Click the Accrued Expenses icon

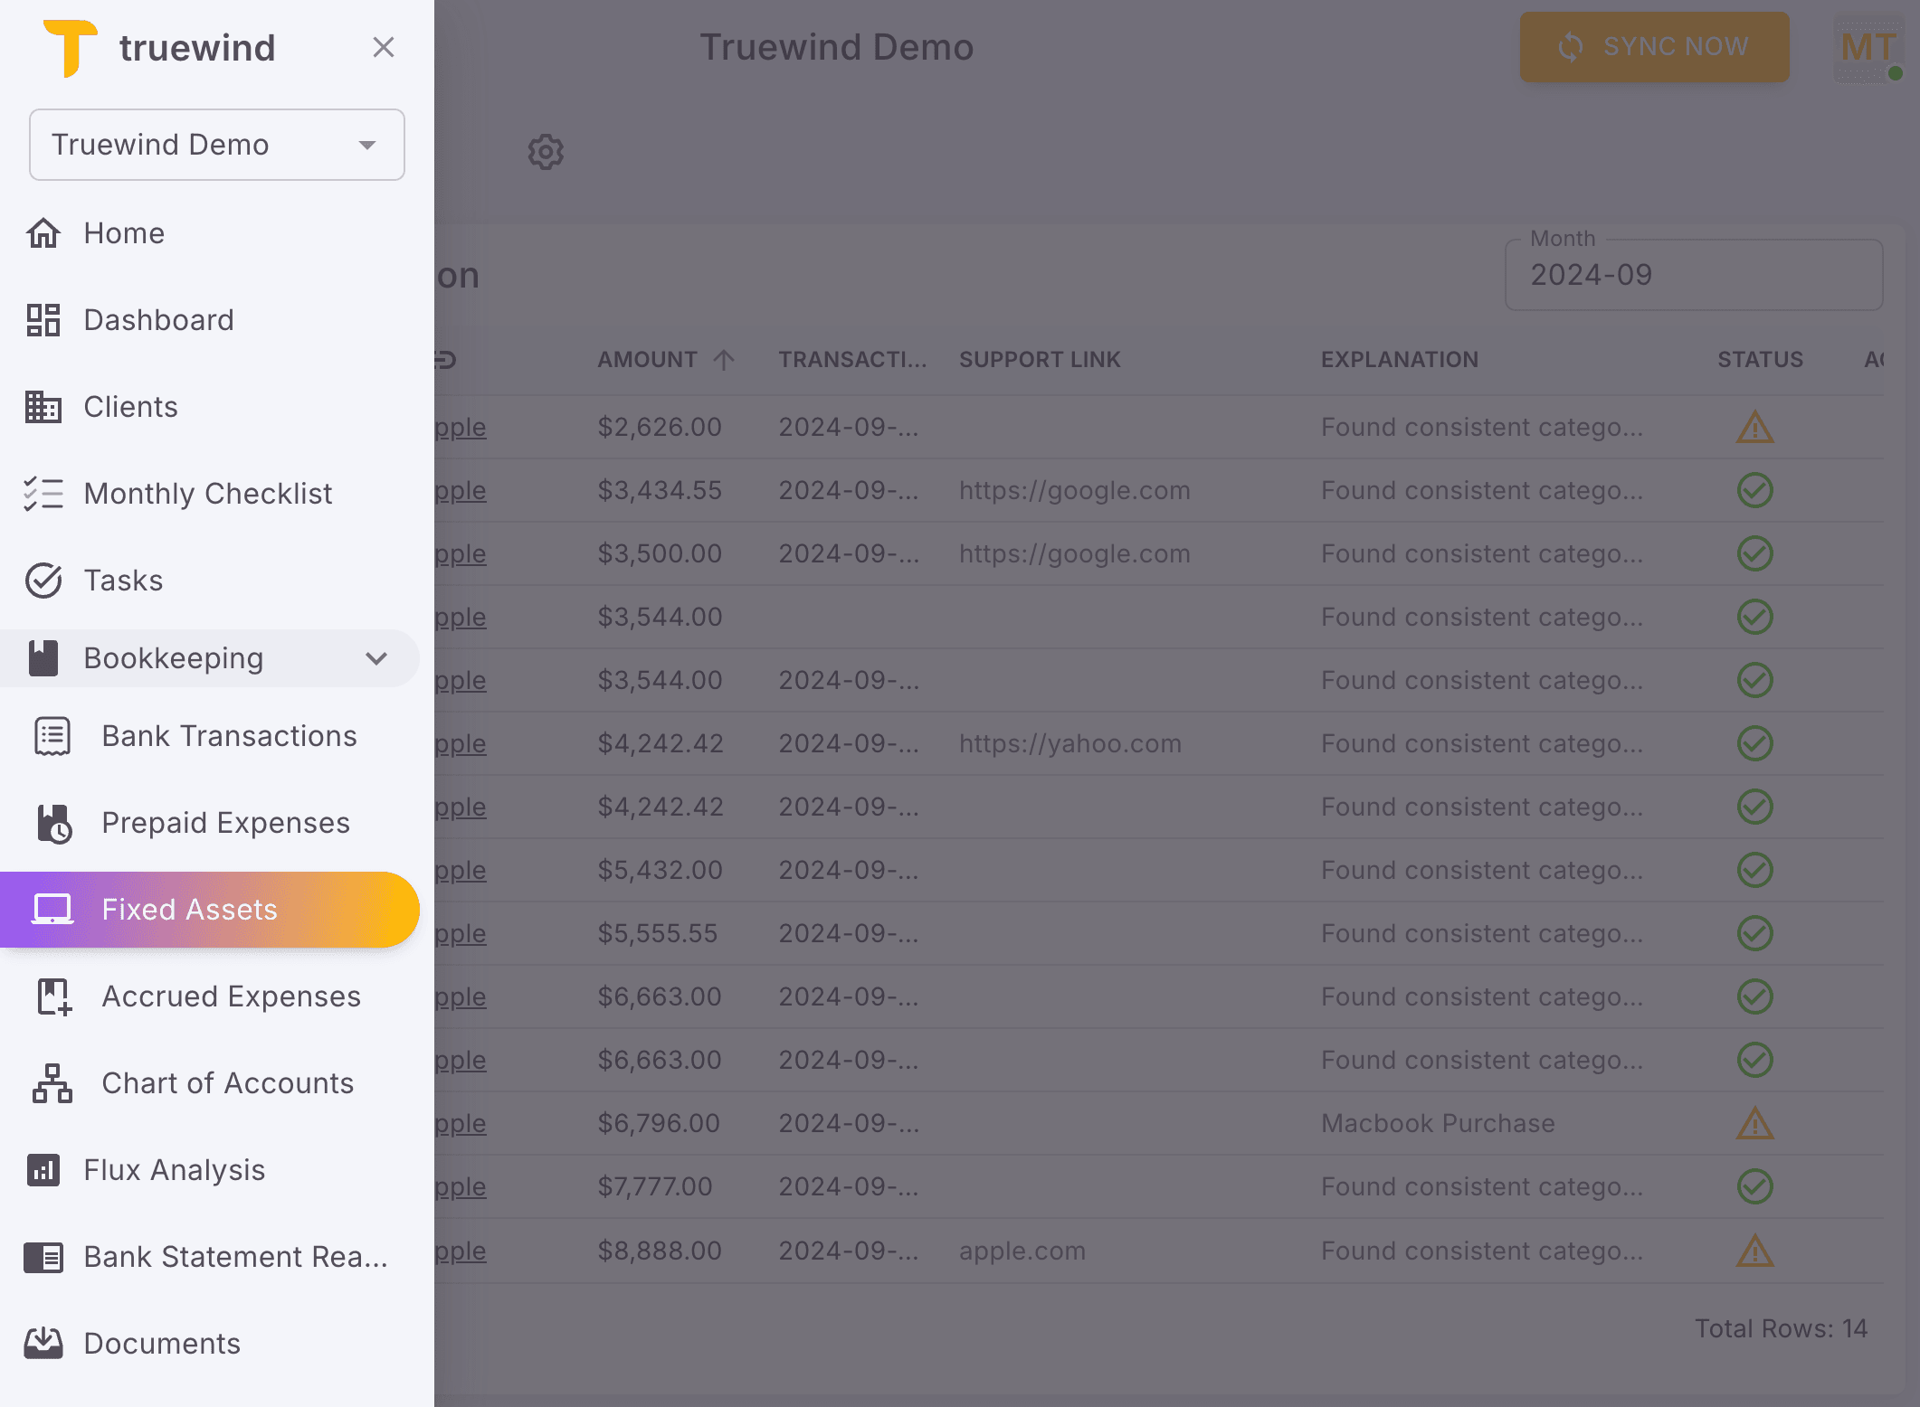[x=53, y=996]
